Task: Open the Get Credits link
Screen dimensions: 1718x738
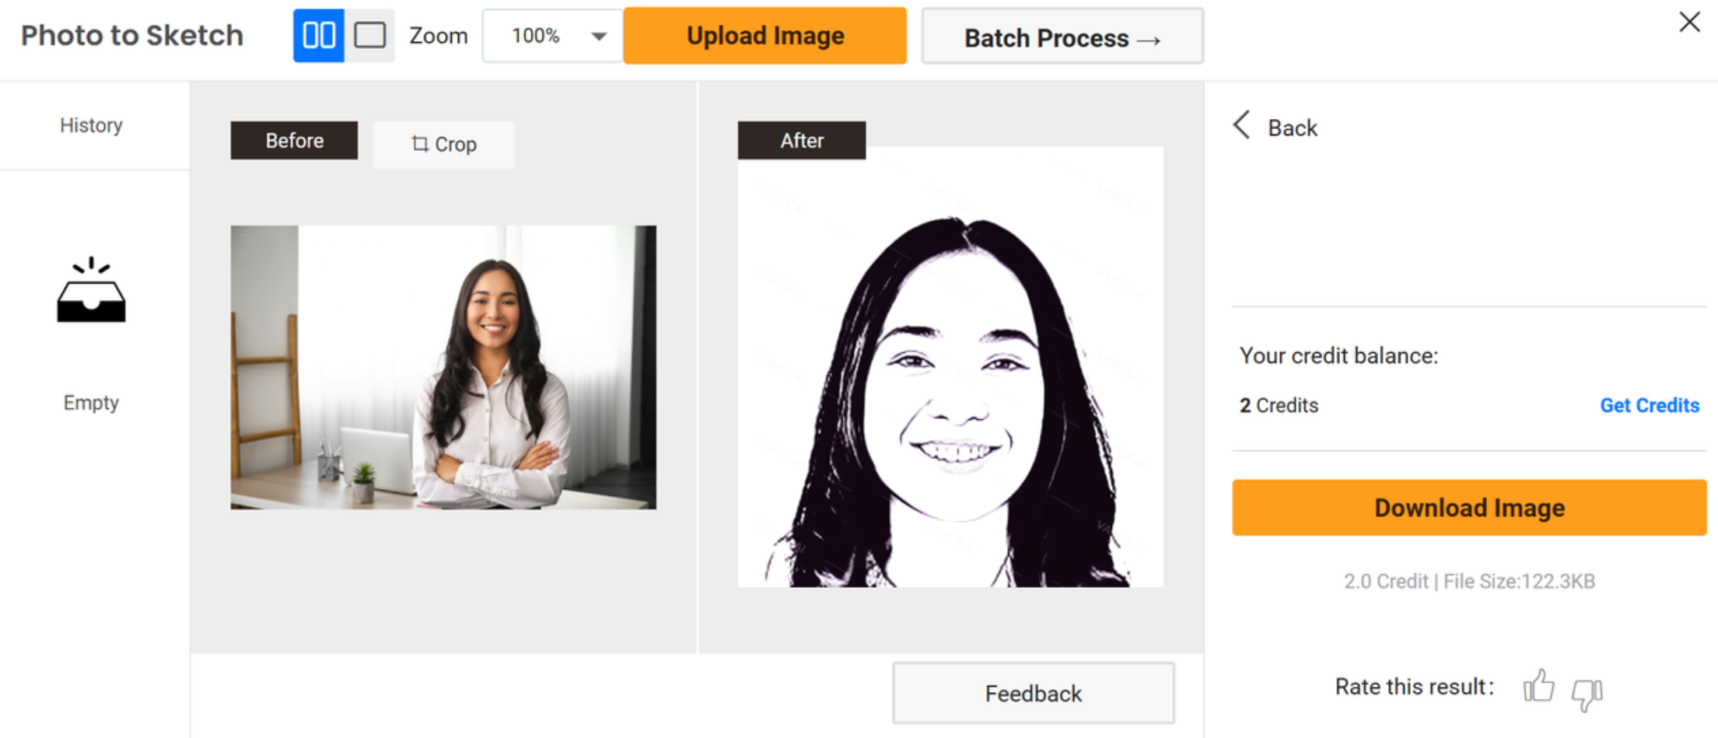Action: point(1649,405)
